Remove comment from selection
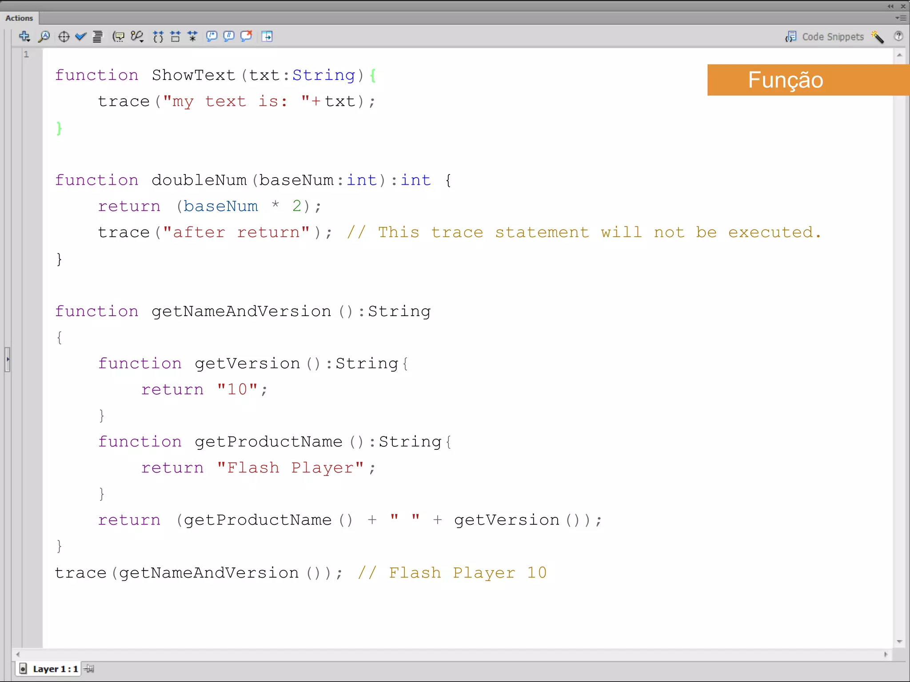Screen dimensions: 910x682 pos(246,36)
